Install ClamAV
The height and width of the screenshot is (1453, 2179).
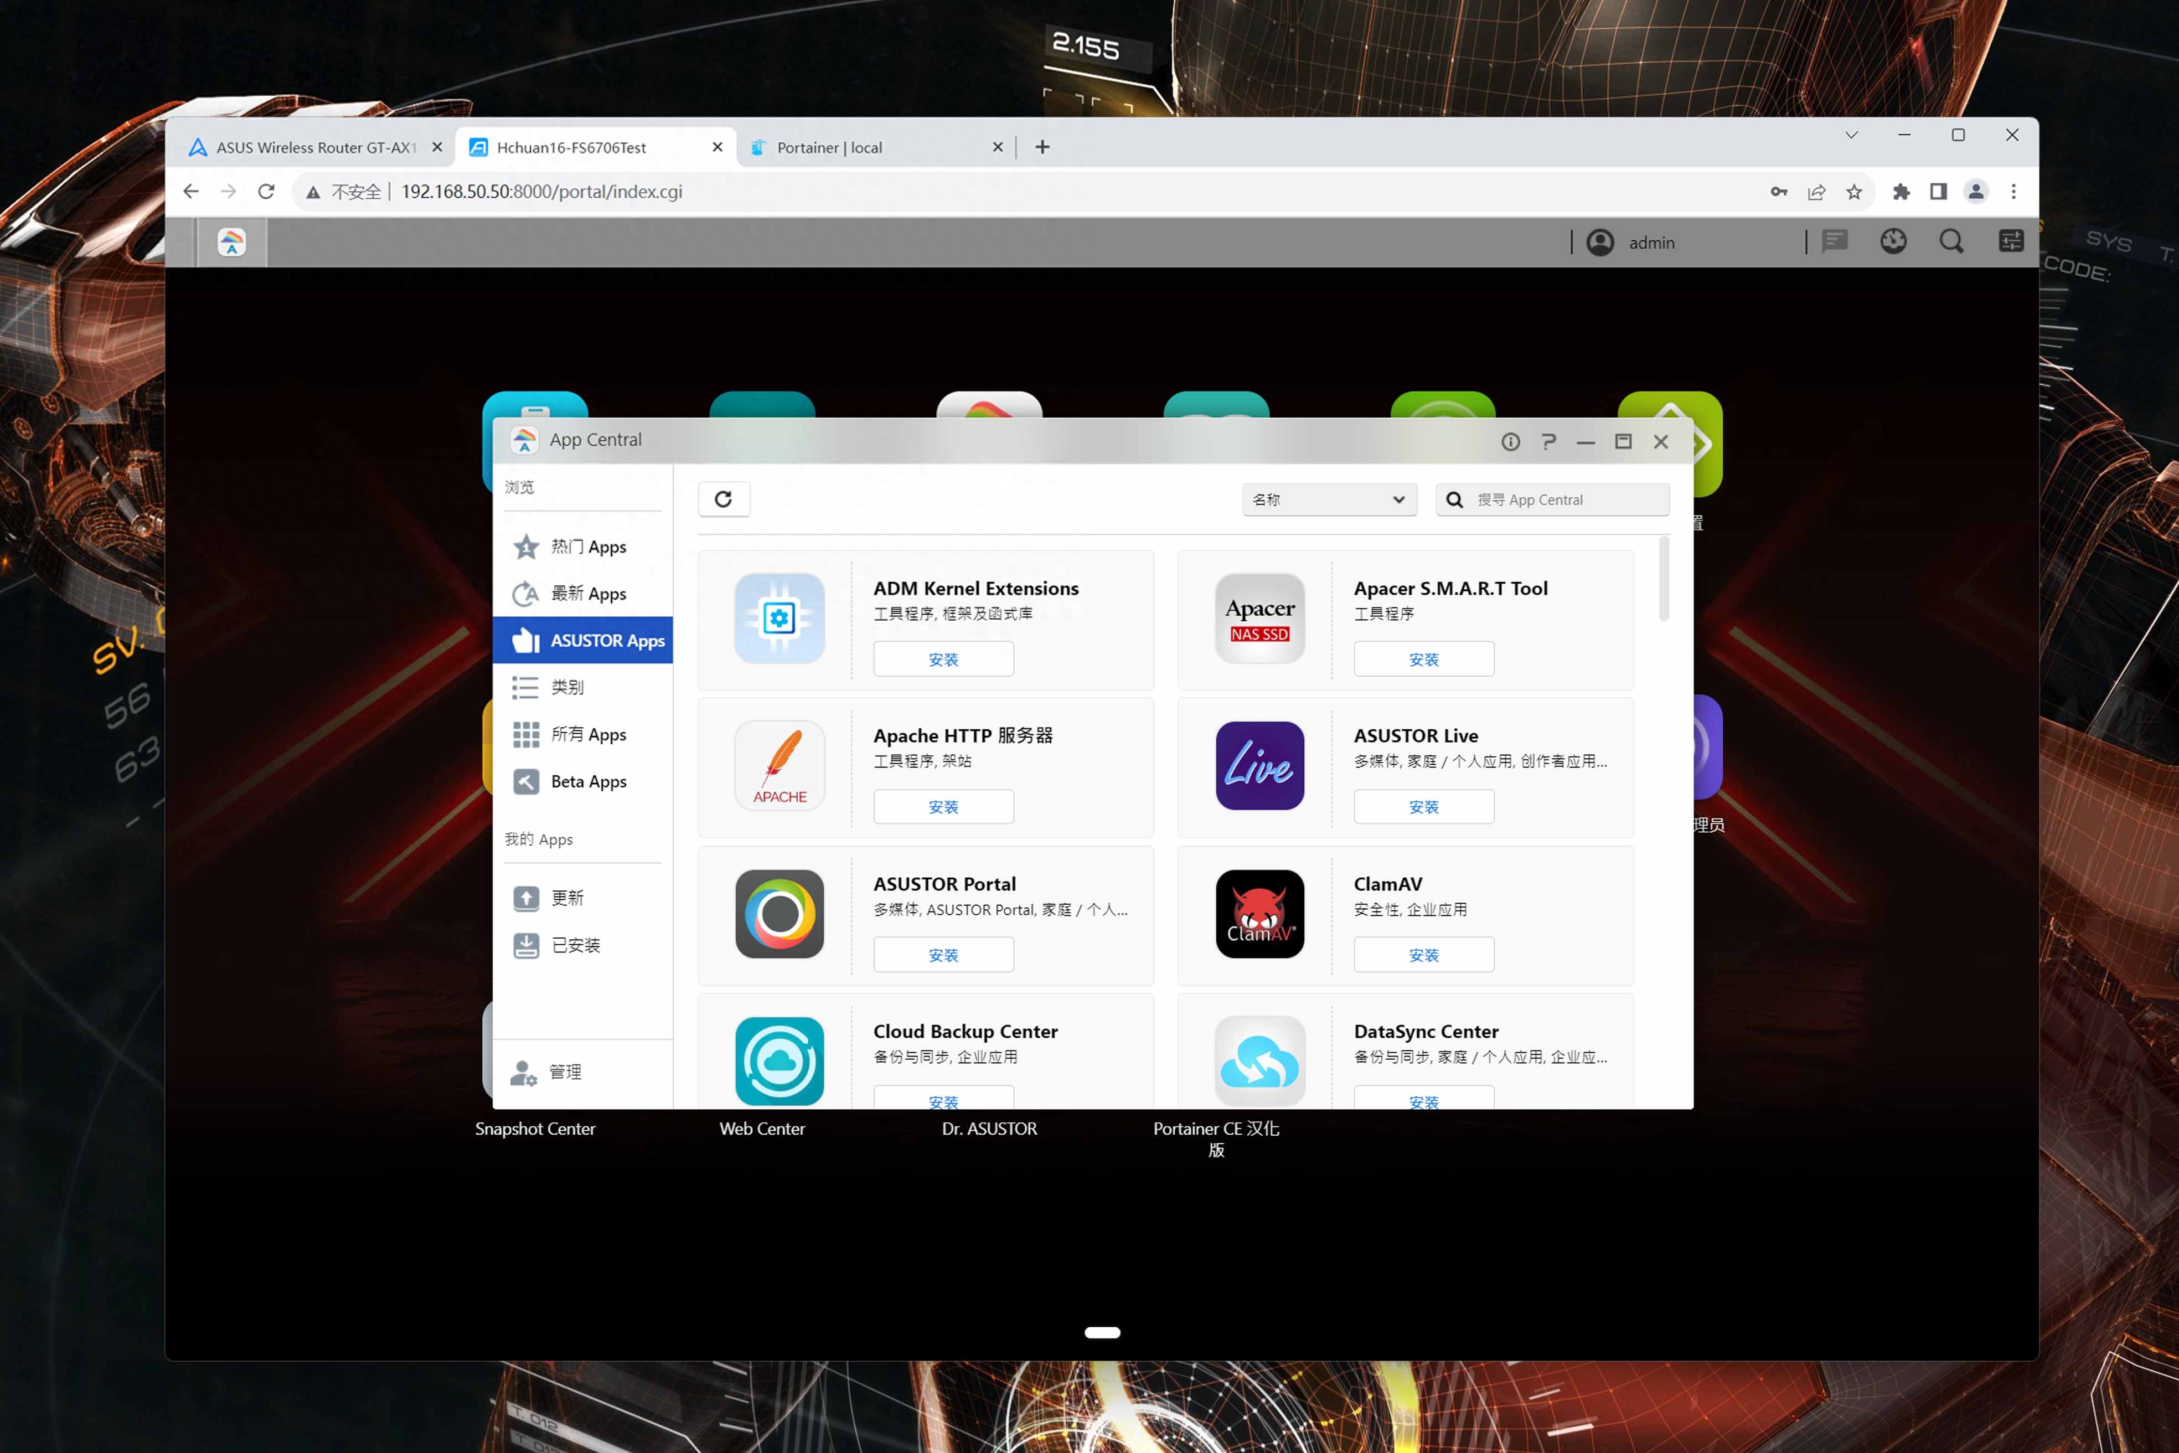[1423, 955]
